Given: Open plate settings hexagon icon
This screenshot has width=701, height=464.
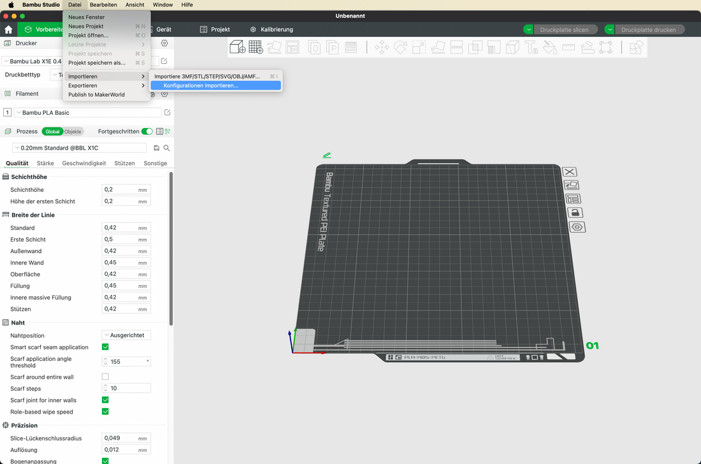Looking at the screenshot, I should coord(576,227).
